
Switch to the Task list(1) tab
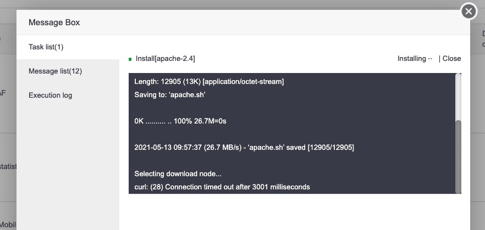46,47
